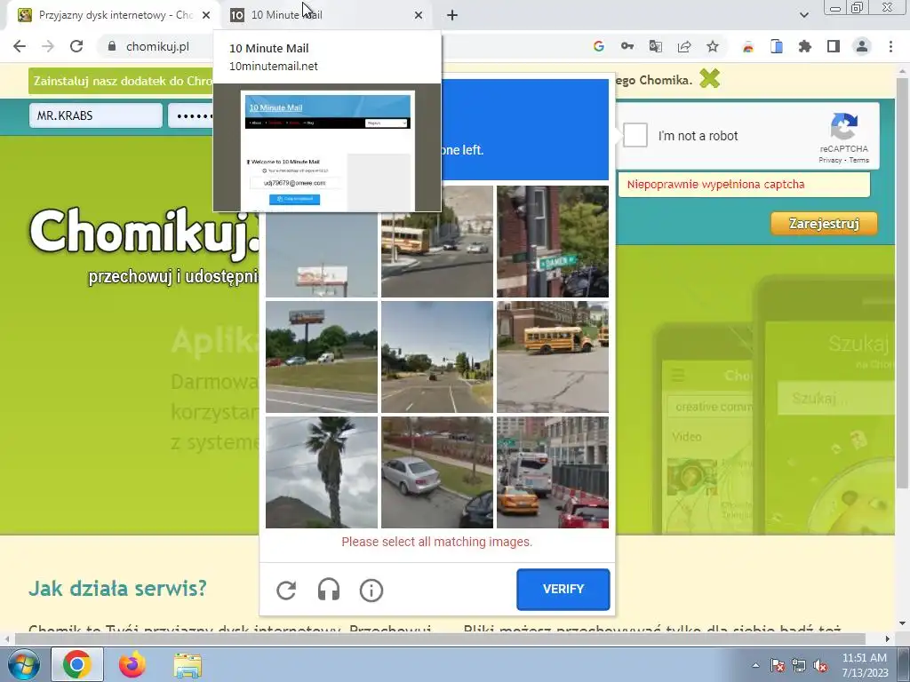Click the MR.KRABS username field
The height and width of the screenshot is (682, 910).
tap(96, 115)
